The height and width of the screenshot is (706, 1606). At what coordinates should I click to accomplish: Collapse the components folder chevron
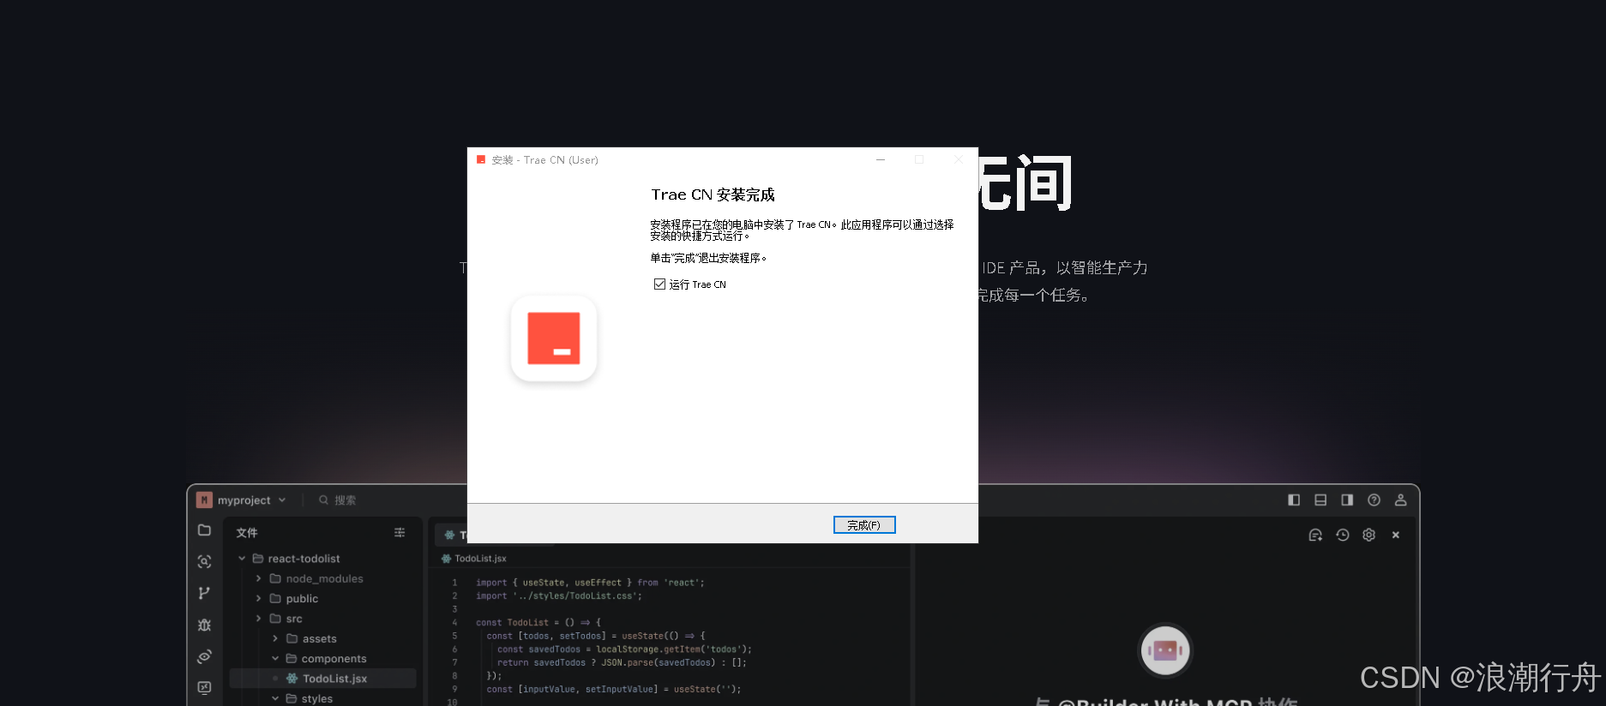click(x=275, y=659)
